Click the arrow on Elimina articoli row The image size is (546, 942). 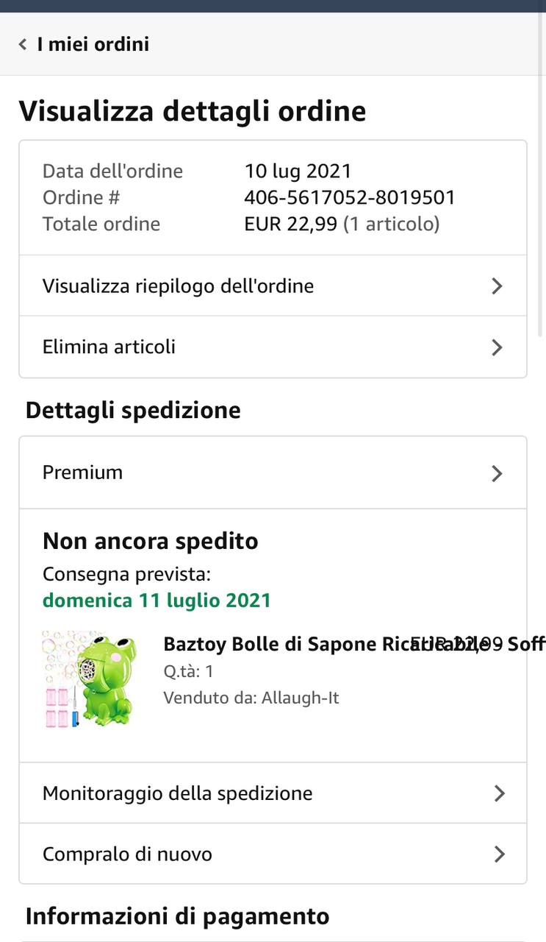tap(497, 347)
